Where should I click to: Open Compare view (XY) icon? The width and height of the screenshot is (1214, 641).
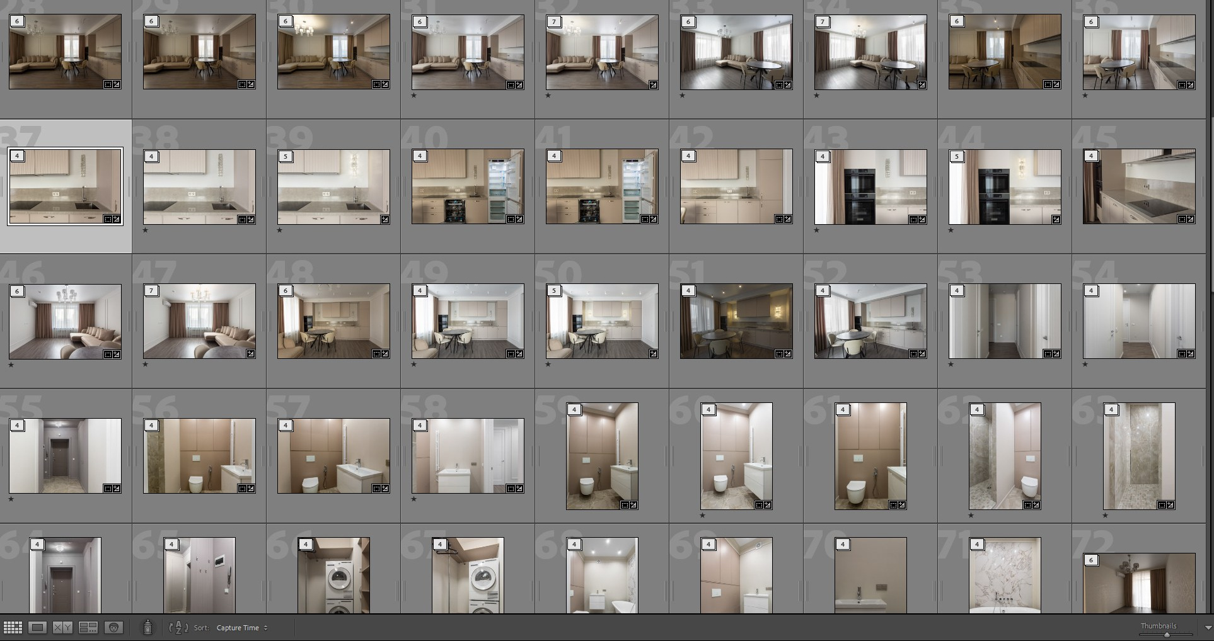(x=62, y=628)
